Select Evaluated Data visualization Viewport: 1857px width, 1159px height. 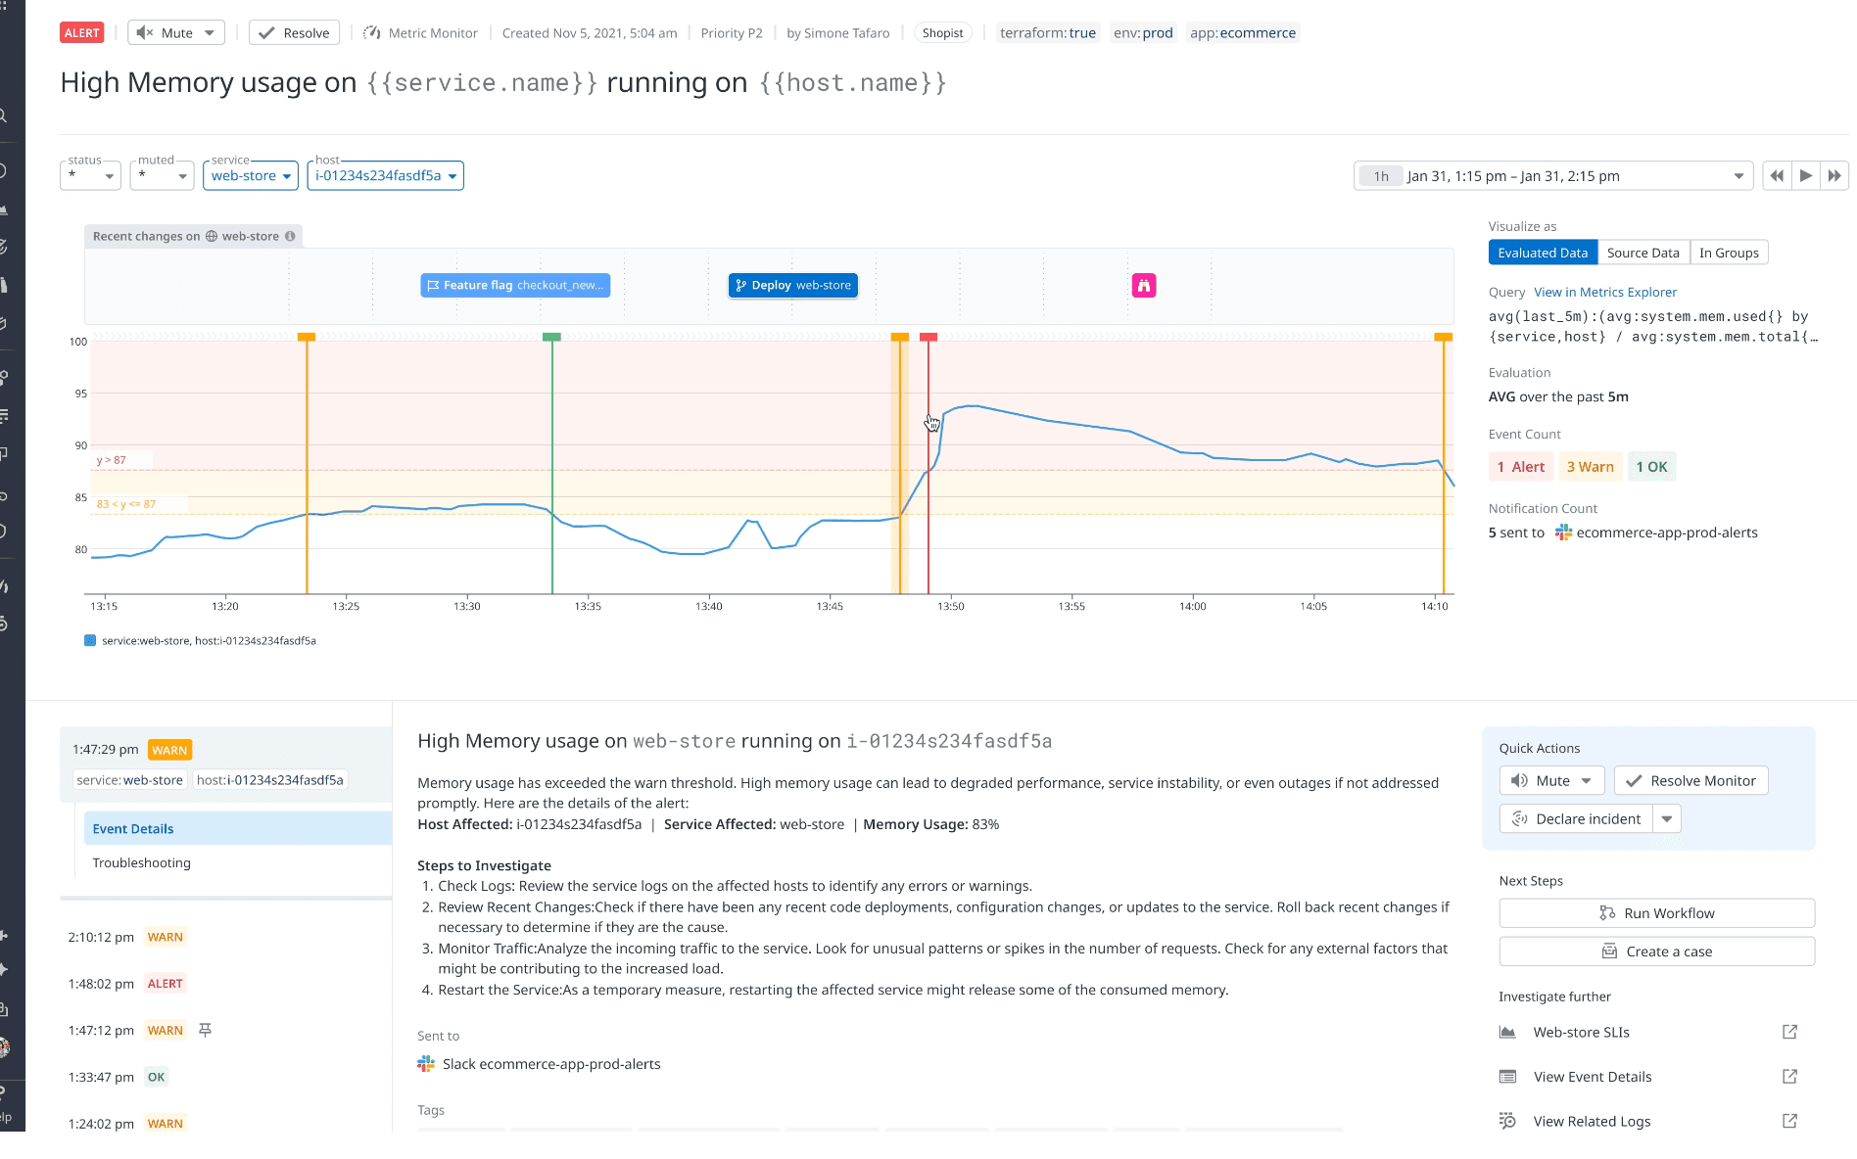tap(1543, 253)
